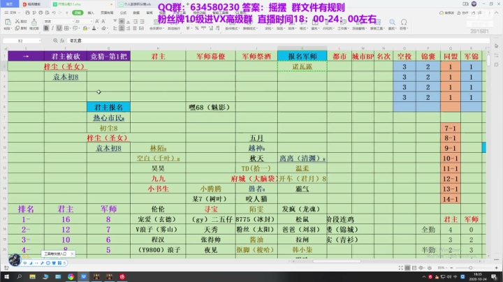Decrease font size with smaller A icon
This screenshot has width=503, height=282.
click(x=103, y=21)
